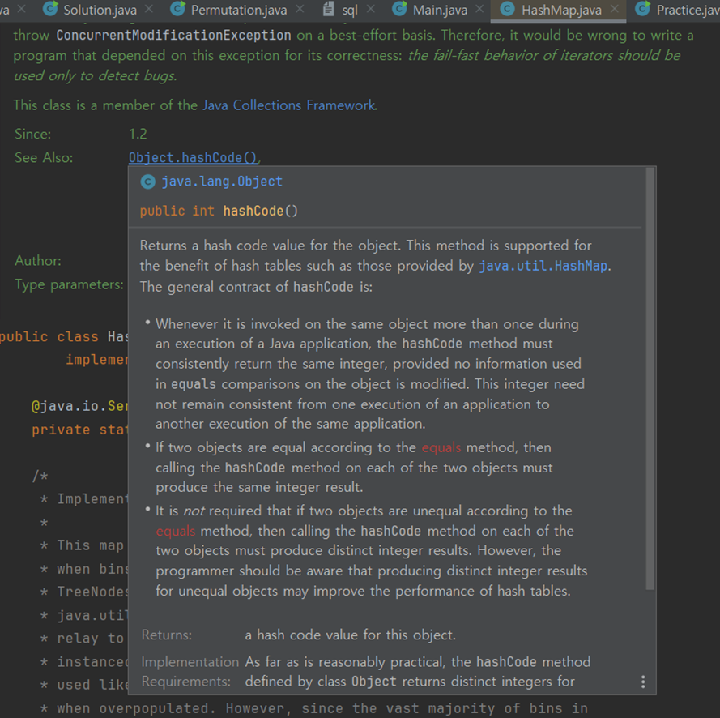Click the HashMap.java class icon
Image resolution: width=720 pixels, height=718 pixels.
click(507, 9)
